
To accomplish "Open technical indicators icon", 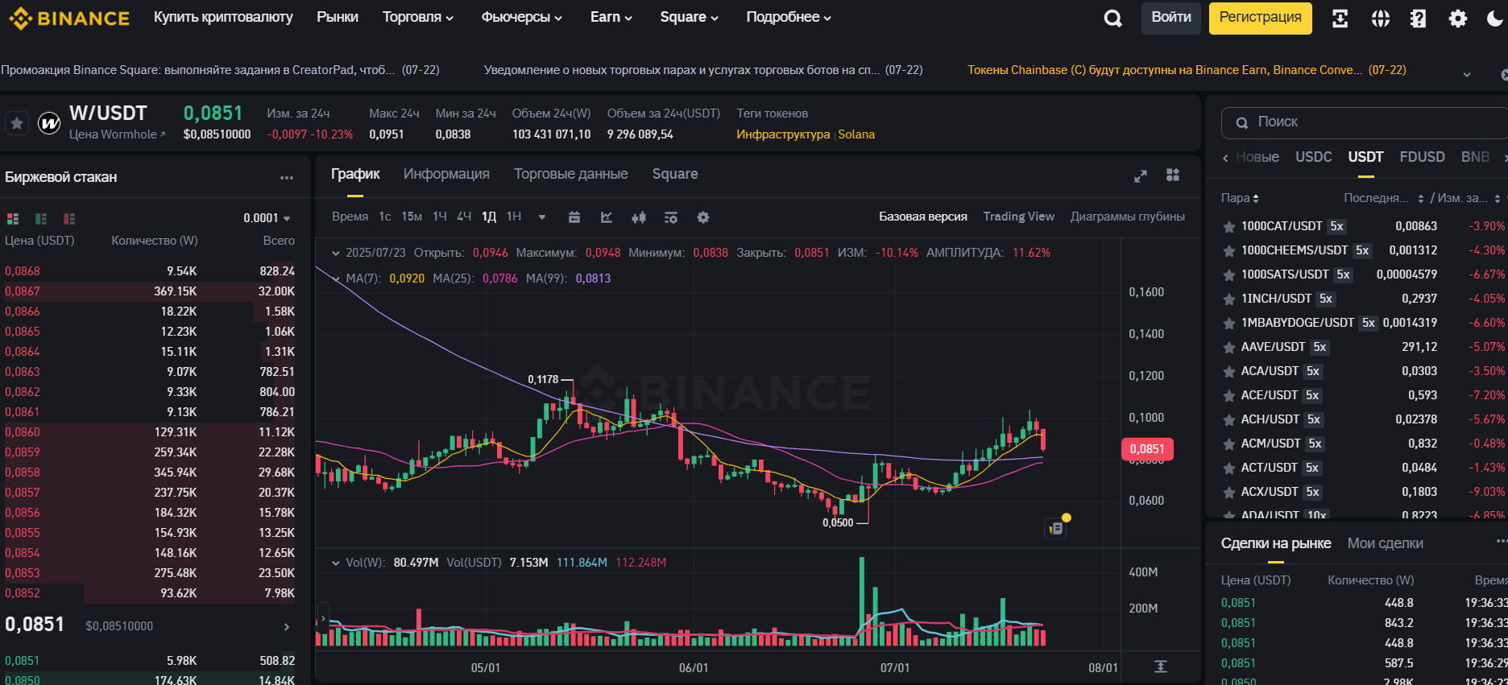I will [671, 217].
